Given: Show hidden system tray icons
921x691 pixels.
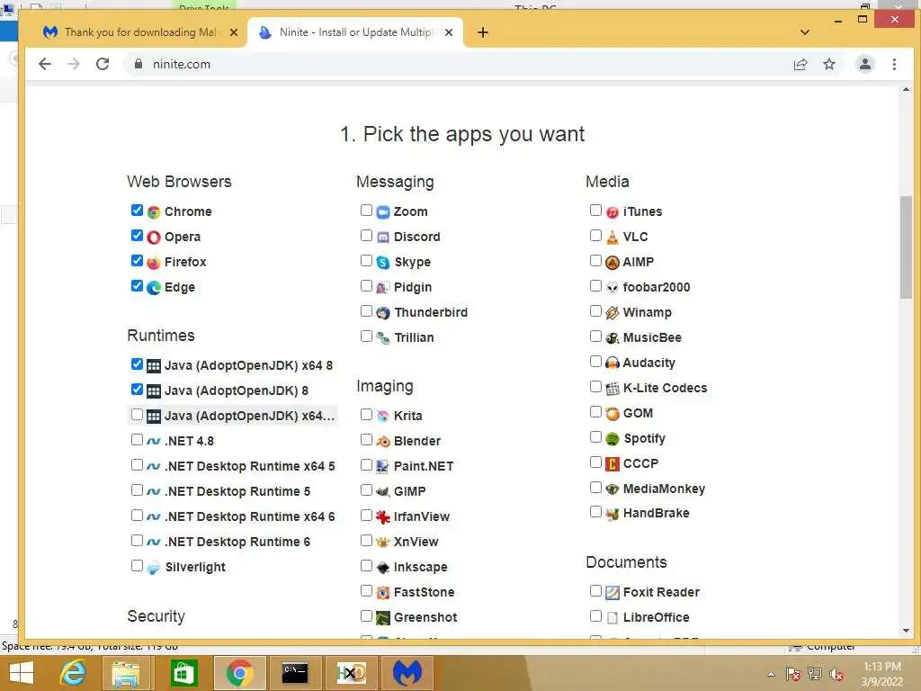Looking at the screenshot, I should (x=771, y=674).
